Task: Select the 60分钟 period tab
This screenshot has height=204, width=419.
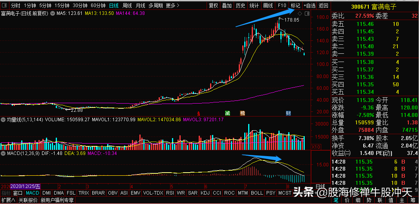Action: point(98,5)
